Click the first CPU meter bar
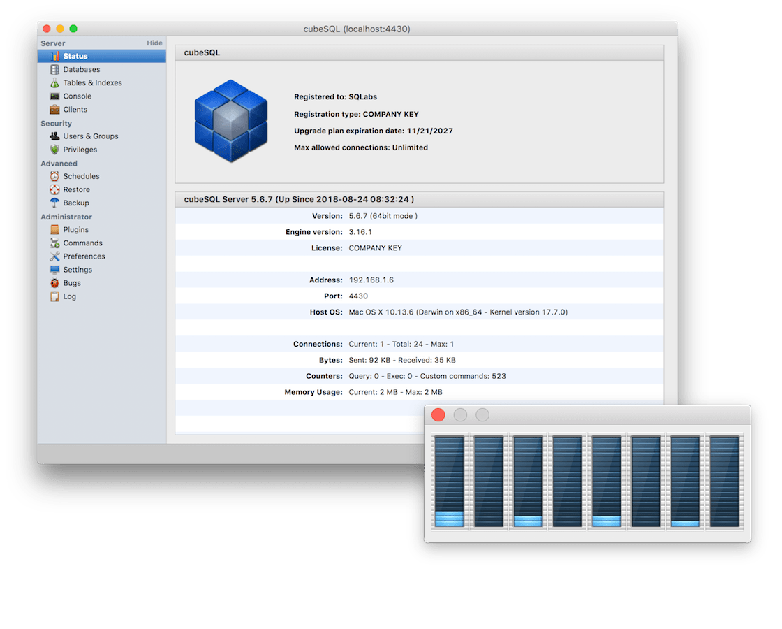Screen dimensions: 782x629 [x=450, y=482]
